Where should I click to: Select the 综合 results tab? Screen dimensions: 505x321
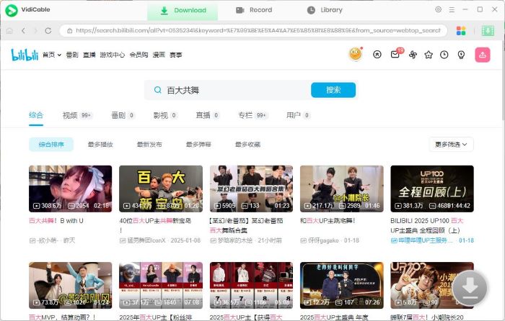coord(36,115)
